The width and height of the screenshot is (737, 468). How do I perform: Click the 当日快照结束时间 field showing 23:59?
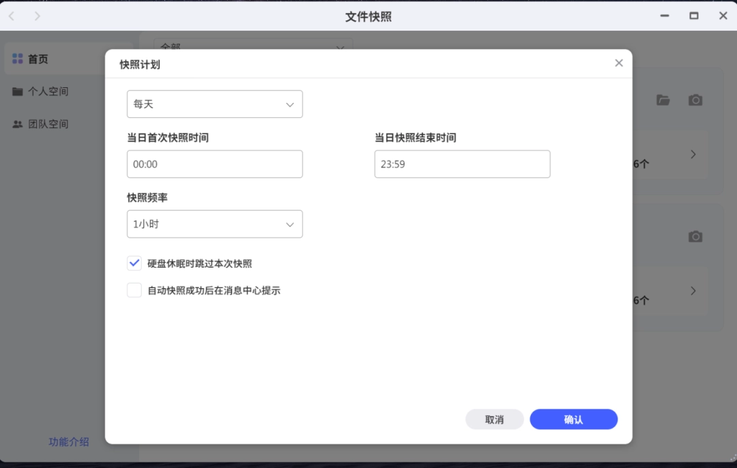click(462, 164)
